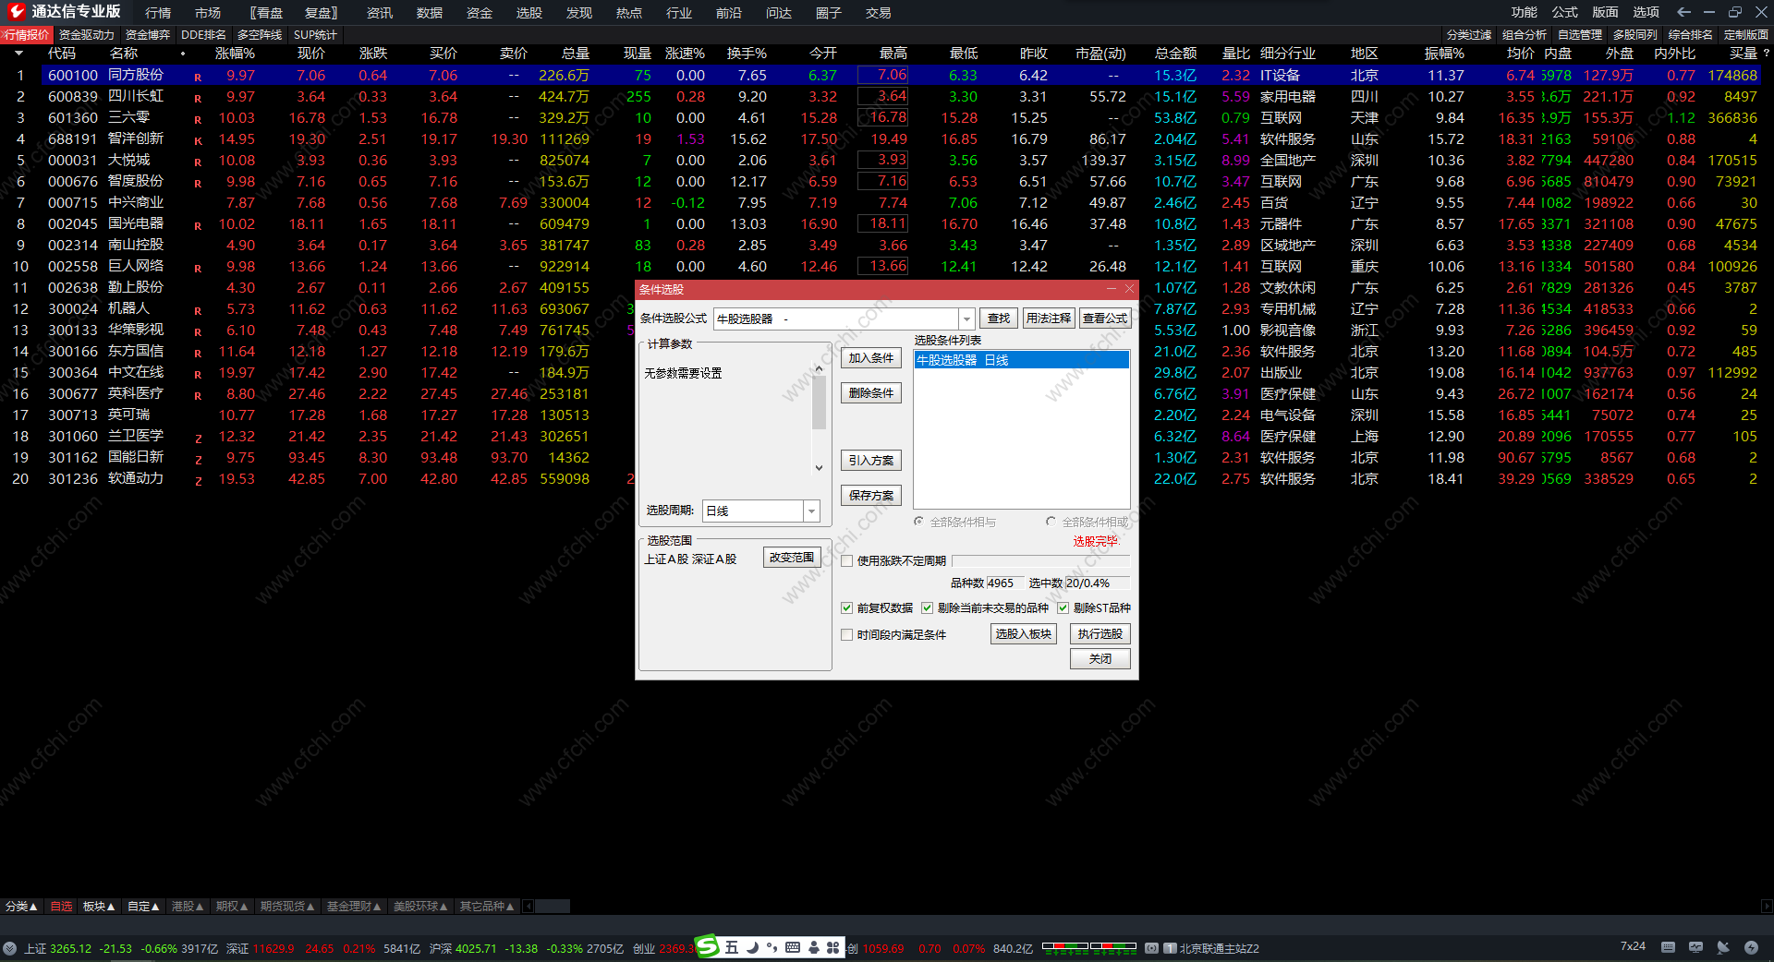Toggle the 剔除ST品种 checkbox
This screenshot has width=1774, height=962.
tap(1063, 607)
